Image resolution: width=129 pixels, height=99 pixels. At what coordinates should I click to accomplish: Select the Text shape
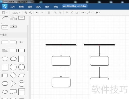(x=21, y=42)
